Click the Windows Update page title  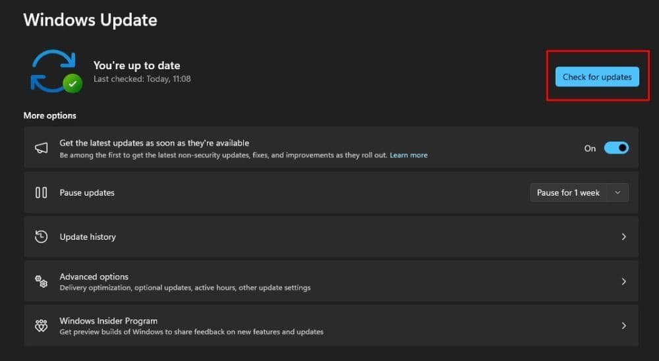tap(90, 20)
